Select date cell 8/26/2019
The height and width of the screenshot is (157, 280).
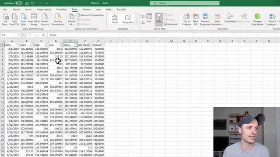click(12, 147)
